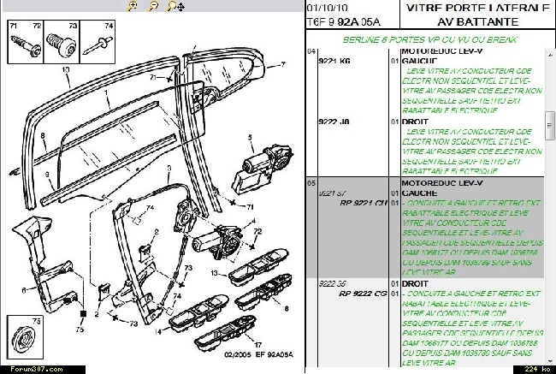Click callout number 14 on switch panel
The width and height of the screenshot is (556, 374).
click(158, 332)
